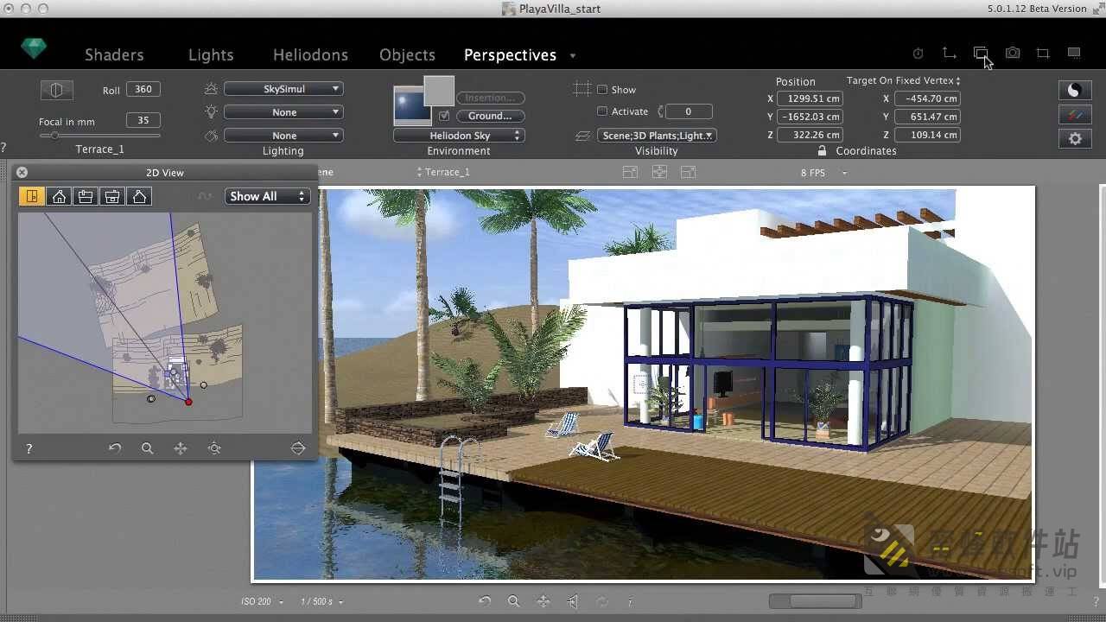
Task: Click the pan arrows icon below preview
Action: (x=543, y=601)
